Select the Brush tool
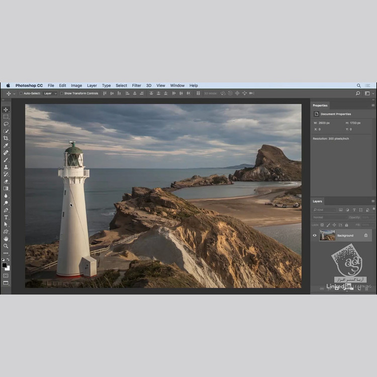Viewport: 377px width, 377px height. [x=6, y=160]
